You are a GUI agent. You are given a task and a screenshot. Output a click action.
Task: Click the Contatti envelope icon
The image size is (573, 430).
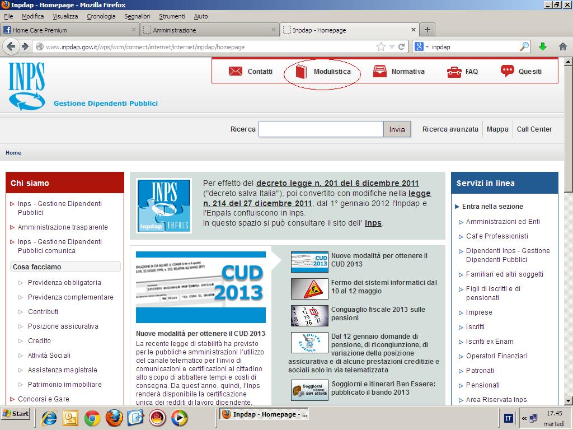236,71
